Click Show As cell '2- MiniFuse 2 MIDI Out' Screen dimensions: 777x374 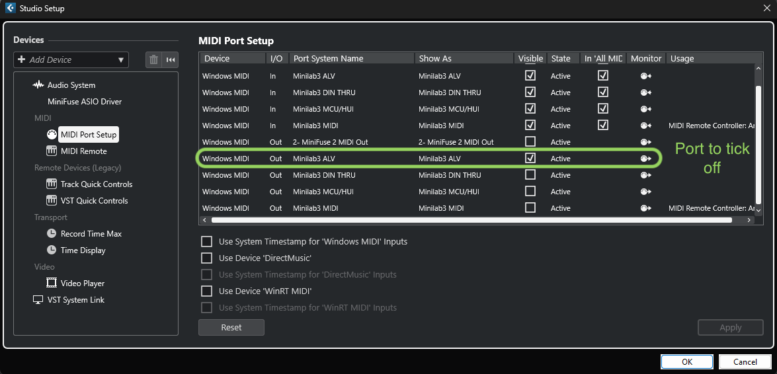point(456,142)
